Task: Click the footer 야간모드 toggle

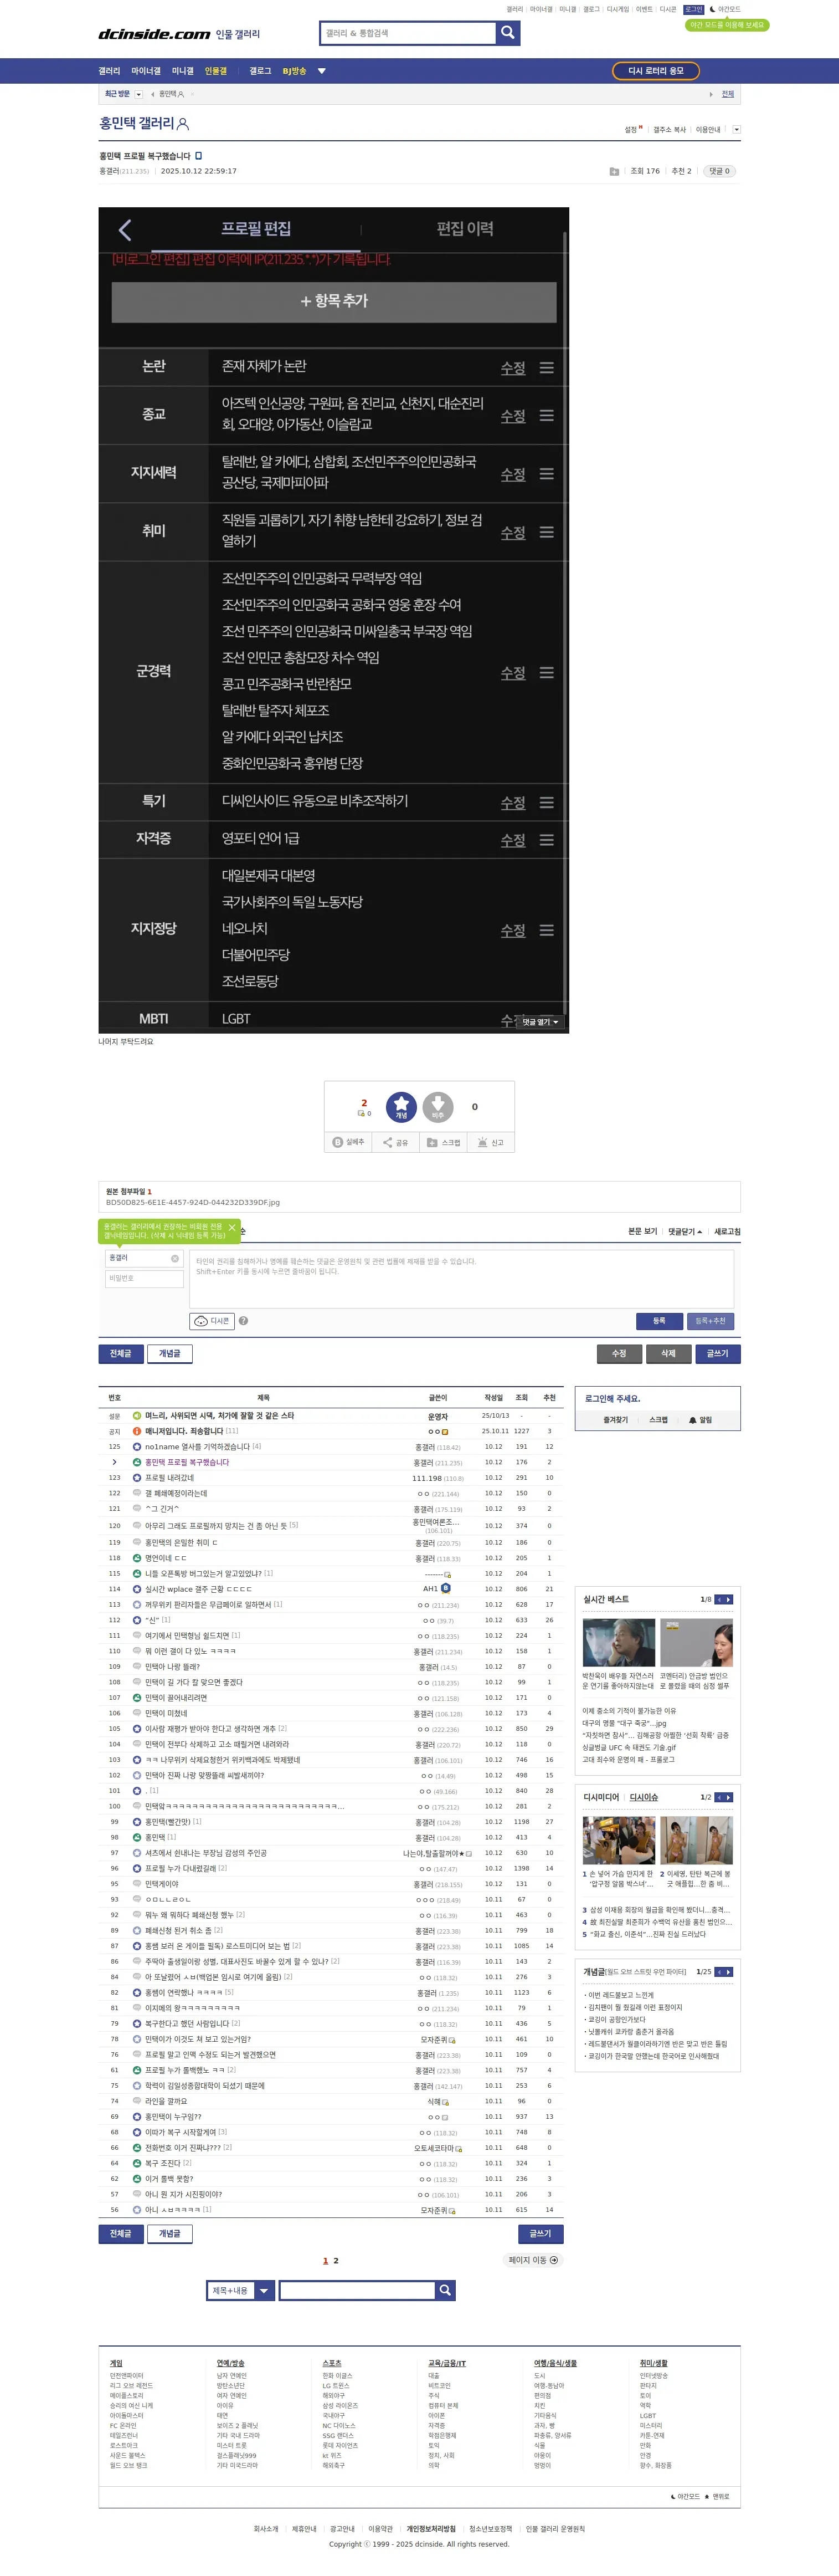Action: click(x=685, y=2497)
